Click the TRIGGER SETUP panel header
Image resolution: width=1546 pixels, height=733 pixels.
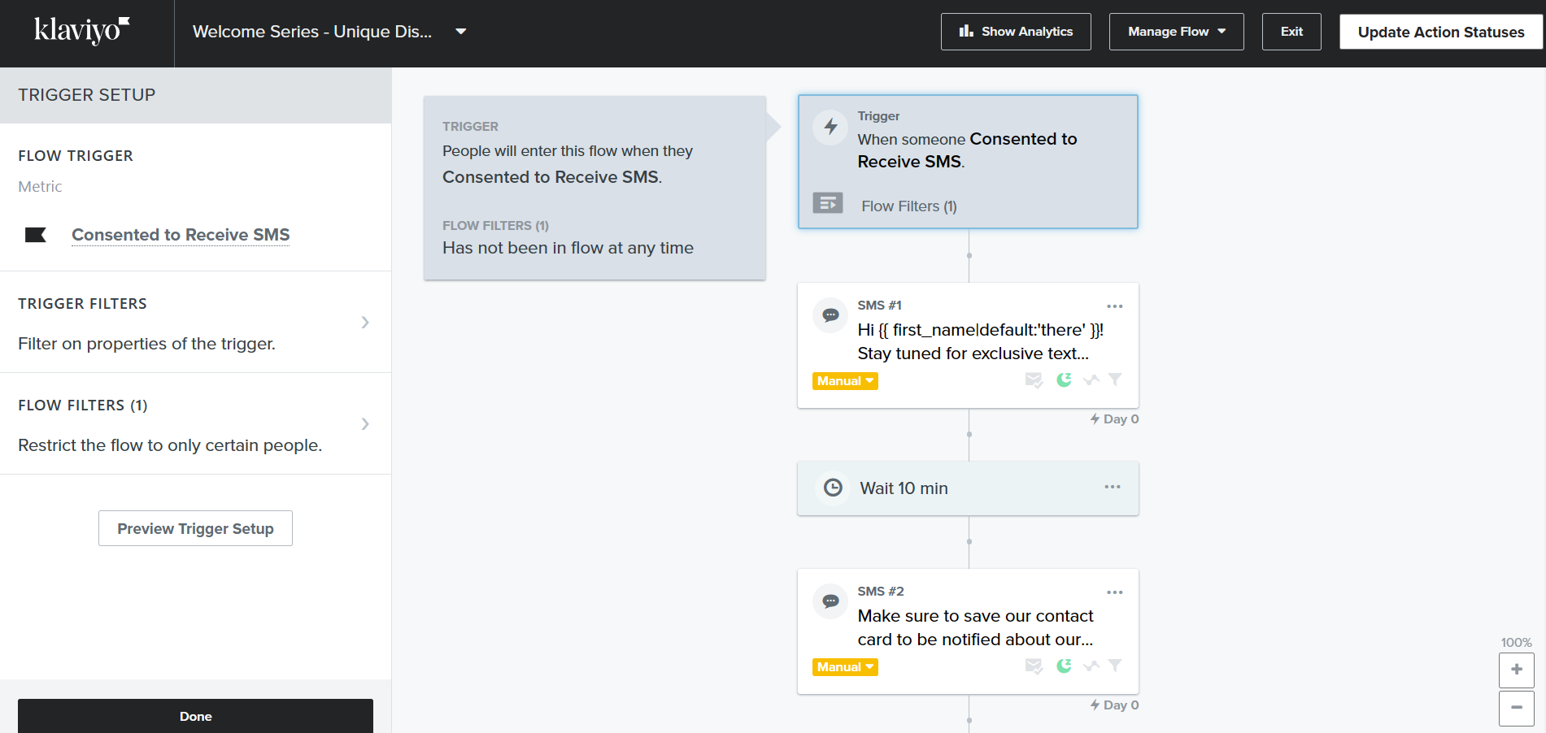click(195, 95)
